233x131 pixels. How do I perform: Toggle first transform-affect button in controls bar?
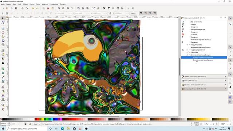tap(141, 13)
